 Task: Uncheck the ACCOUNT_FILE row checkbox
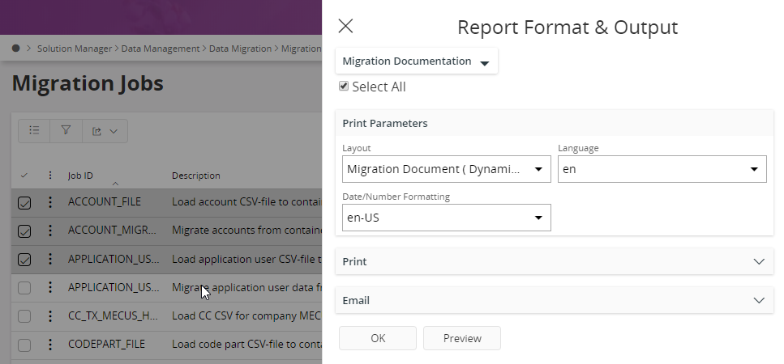tap(24, 203)
